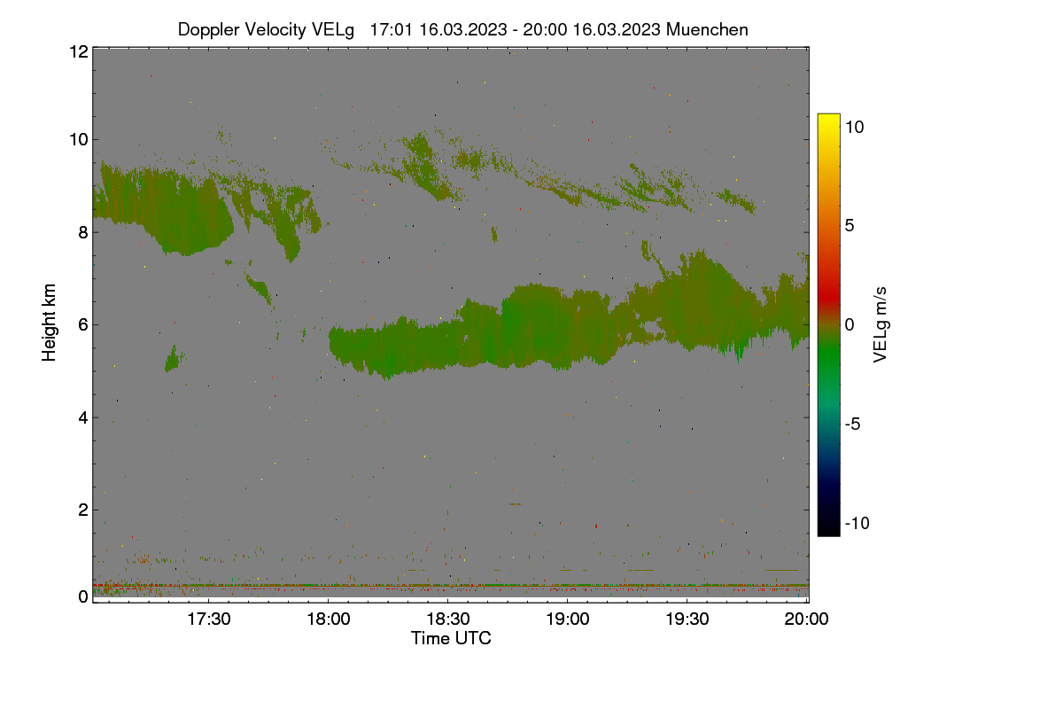The image size is (1063, 709).
Task: Click the plot title Doppler Velocity VELg
Action: coord(266,29)
